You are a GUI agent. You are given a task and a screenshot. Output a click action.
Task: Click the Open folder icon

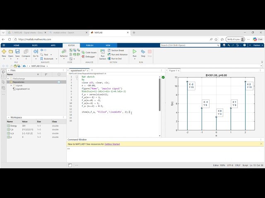coord(11,52)
